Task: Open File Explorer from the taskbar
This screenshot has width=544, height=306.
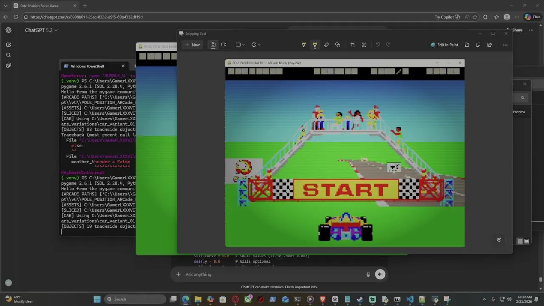Action: (x=198, y=299)
